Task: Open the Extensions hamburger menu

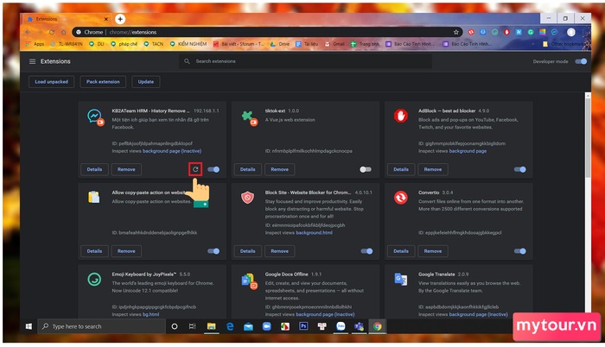Action: (x=33, y=61)
